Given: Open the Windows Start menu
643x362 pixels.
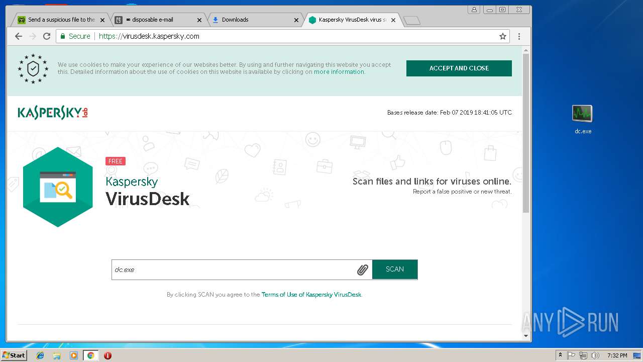Looking at the screenshot, I should pyautogui.click(x=14, y=355).
